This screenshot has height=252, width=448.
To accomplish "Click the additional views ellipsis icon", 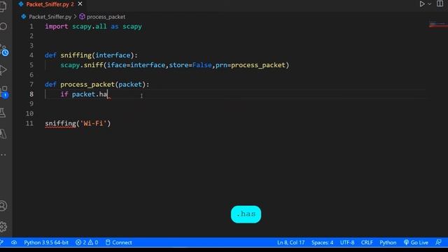I will 3,155.
